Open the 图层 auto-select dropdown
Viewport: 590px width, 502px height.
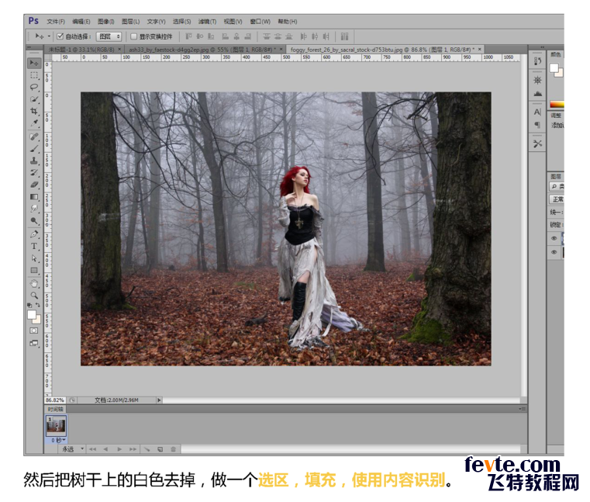109,36
